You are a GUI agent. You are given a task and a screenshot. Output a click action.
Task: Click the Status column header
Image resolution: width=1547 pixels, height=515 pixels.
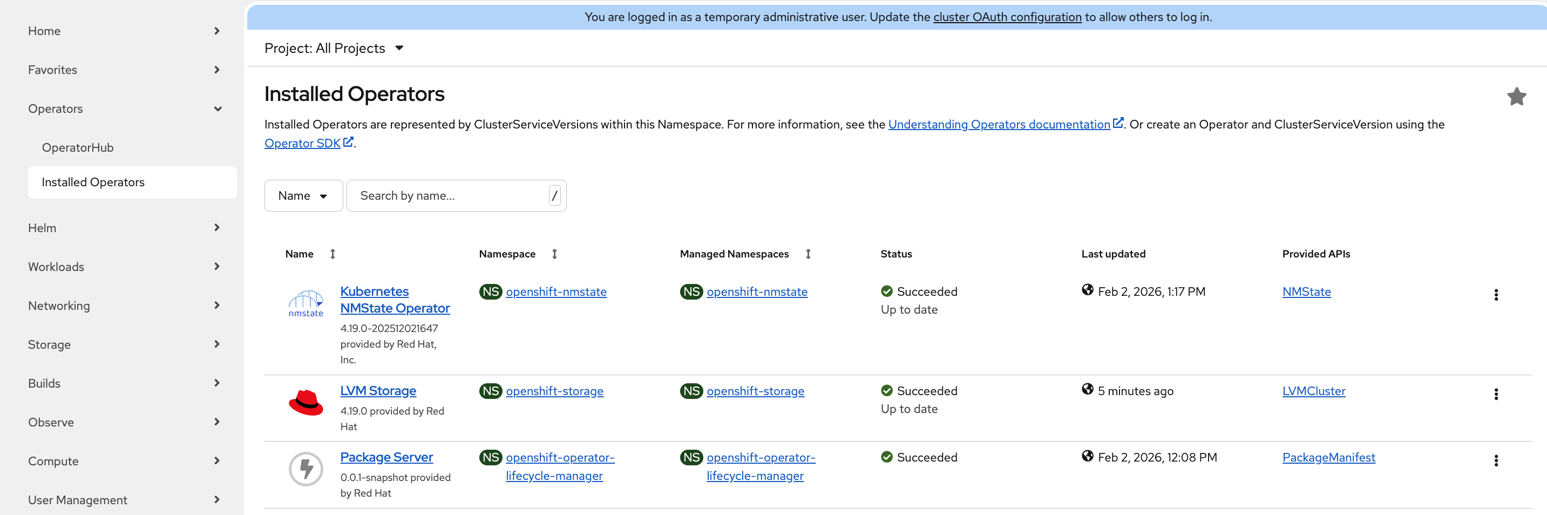pyautogui.click(x=895, y=254)
